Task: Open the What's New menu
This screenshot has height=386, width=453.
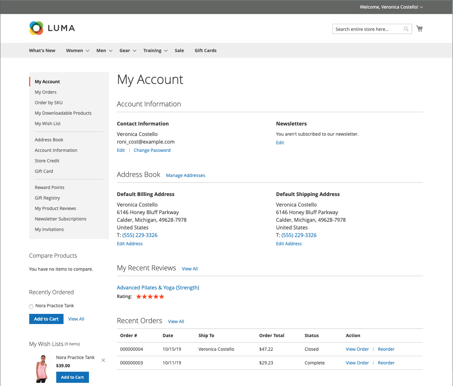Action: coord(42,50)
